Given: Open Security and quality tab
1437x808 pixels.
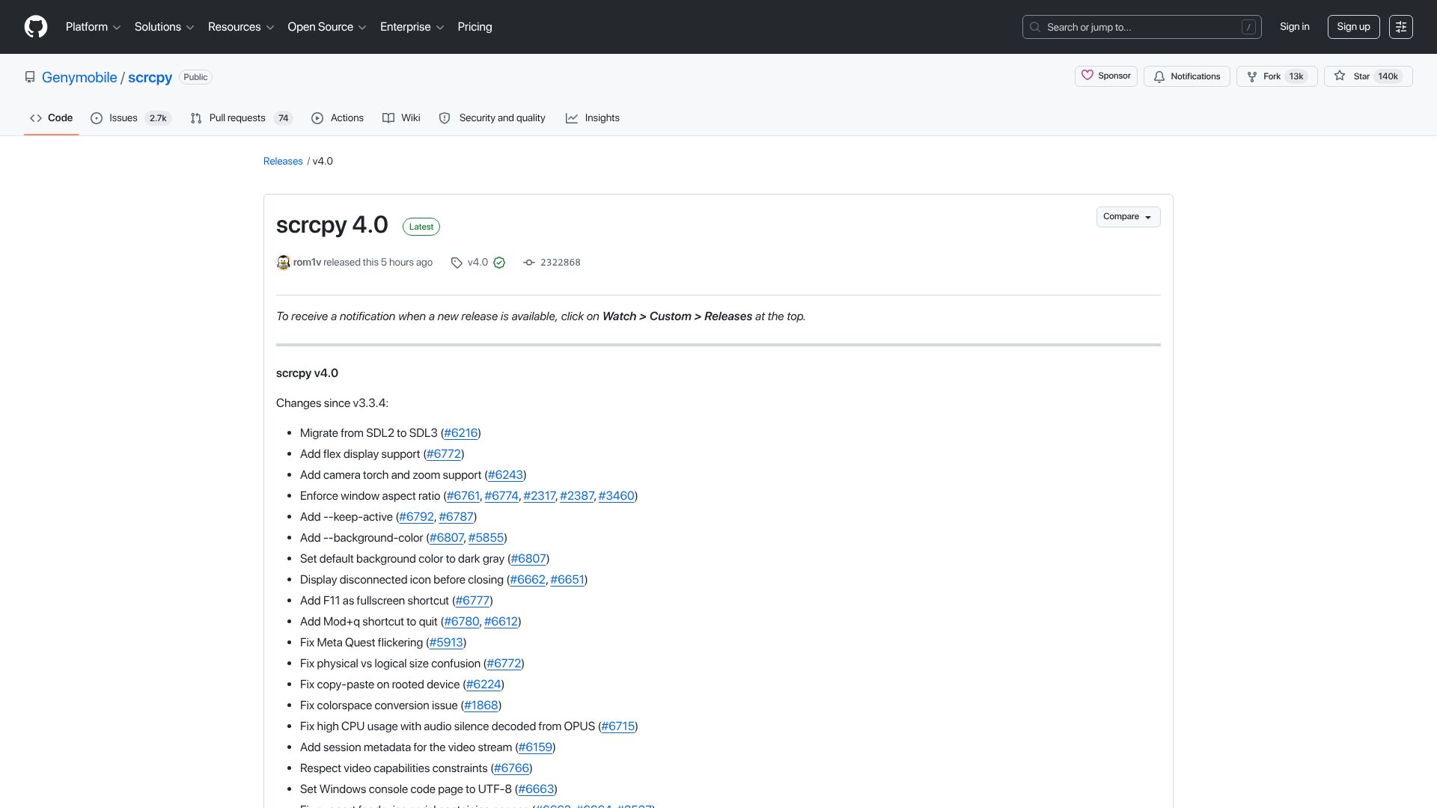Looking at the screenshot, I should (492, 118).
